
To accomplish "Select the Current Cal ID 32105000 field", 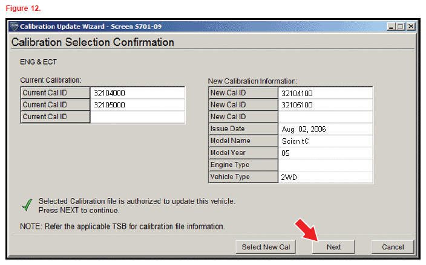I will coord(137,105).
